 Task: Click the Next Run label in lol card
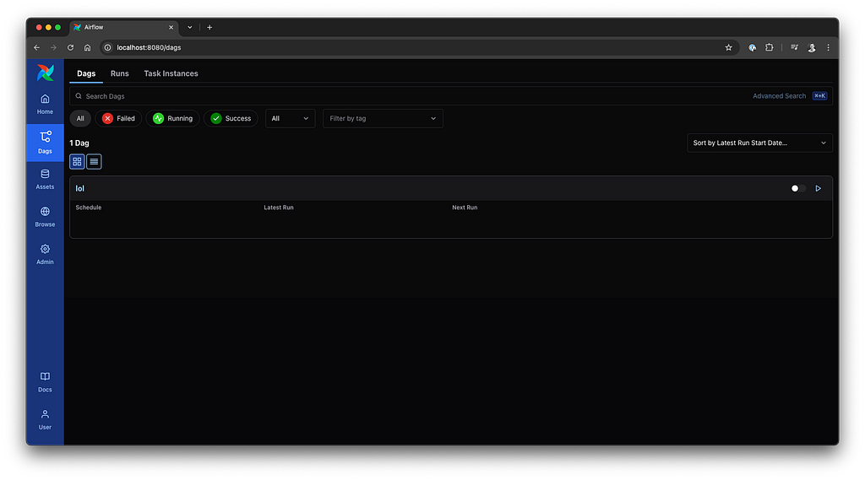pos(465,208)
